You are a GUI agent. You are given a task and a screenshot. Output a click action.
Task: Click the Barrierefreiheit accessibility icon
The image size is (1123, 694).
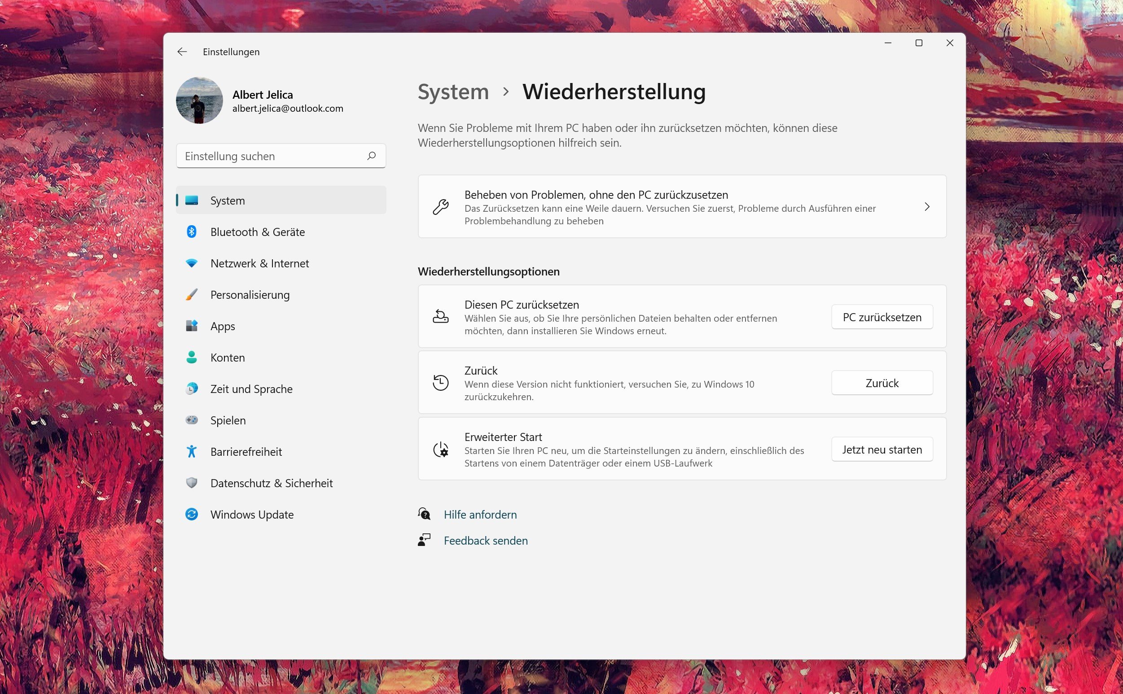(x=192, y=452)
